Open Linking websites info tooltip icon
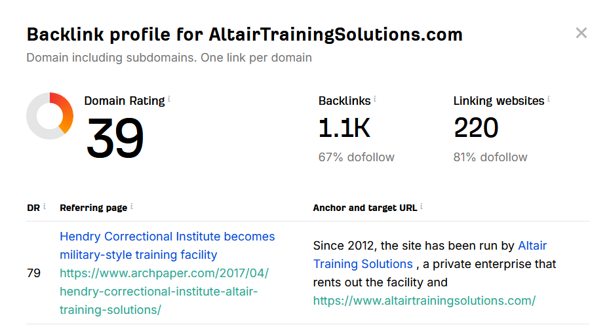 [x=549, y=99]
